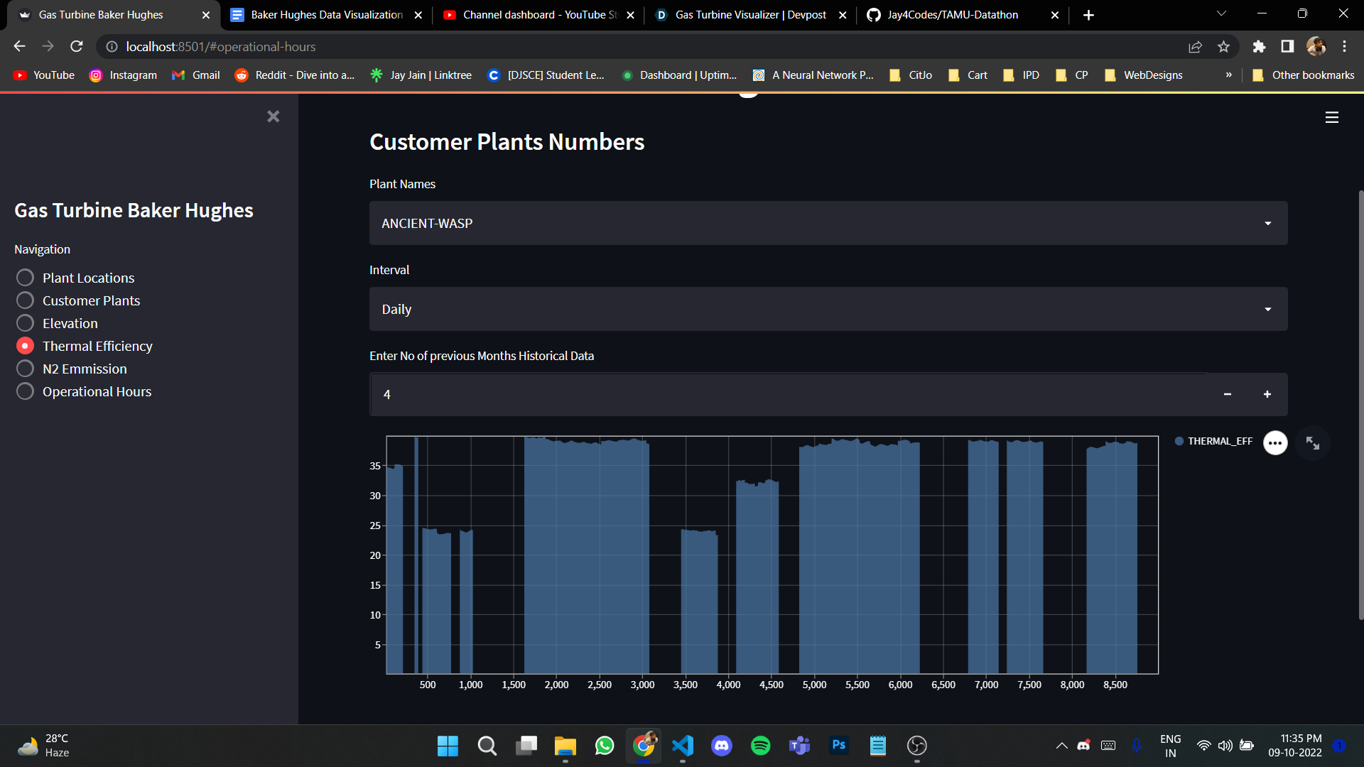Open Spotify from the taskbar
Viewport: 1364px width, 767px height.
(760, 746)
